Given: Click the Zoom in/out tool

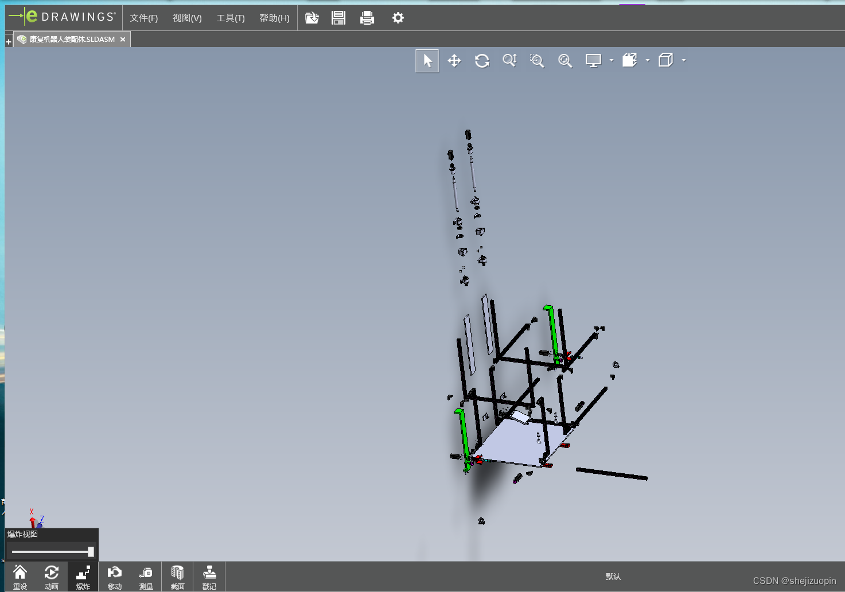Looking at the screenshot, I should pos(509,60).
